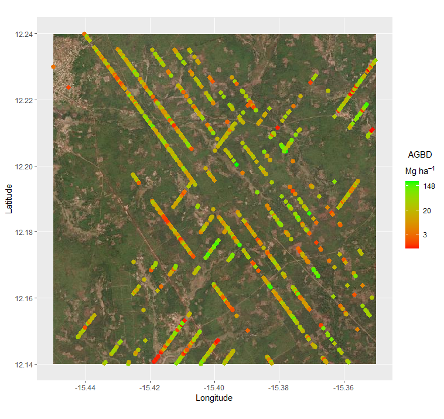Select the AGBD legend title
Viewport: 444px width, 419px height.
[419, 155]
